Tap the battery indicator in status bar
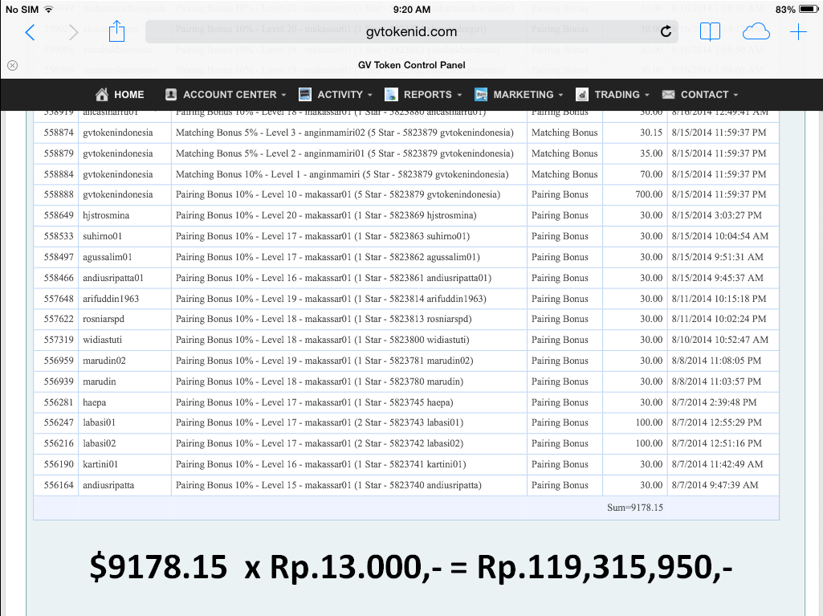This screenshot has height=616, width=823. pos(809,10)
